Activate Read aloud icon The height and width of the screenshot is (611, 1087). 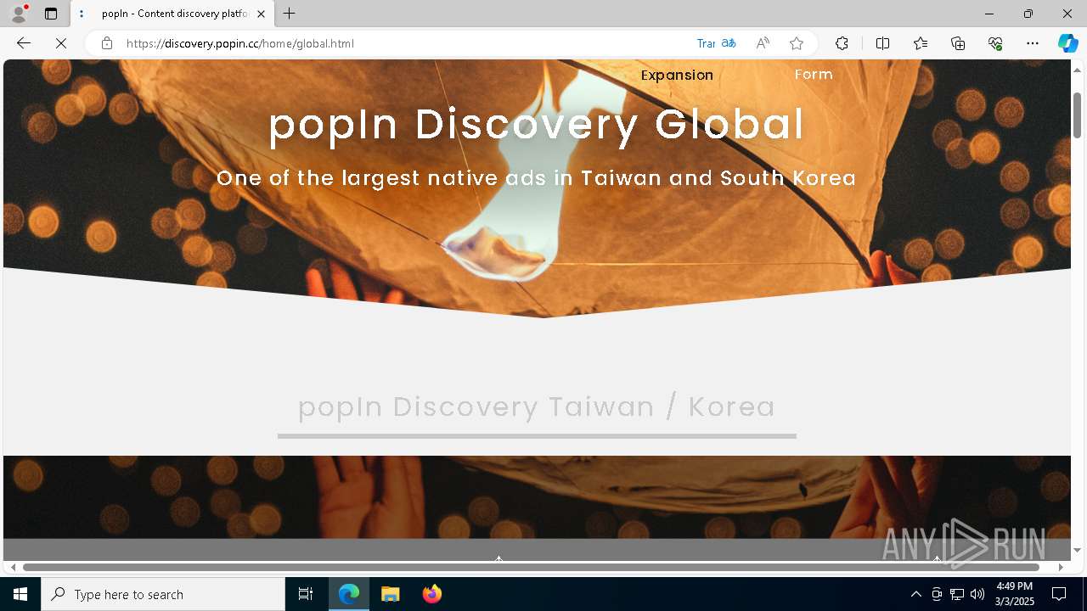click(x=763, y=43)
